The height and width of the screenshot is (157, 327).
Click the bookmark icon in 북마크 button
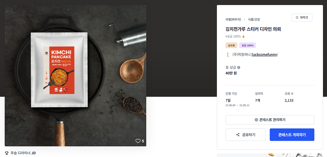click(297, 18)
